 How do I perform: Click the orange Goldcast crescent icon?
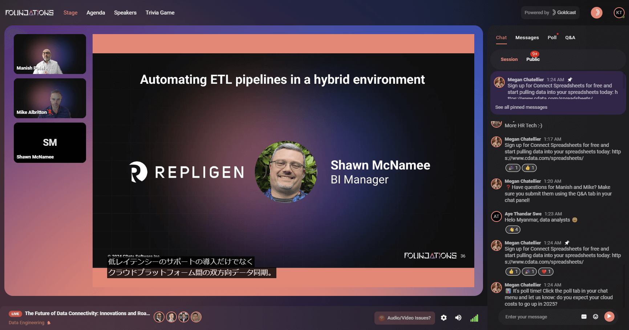[597, 13]
